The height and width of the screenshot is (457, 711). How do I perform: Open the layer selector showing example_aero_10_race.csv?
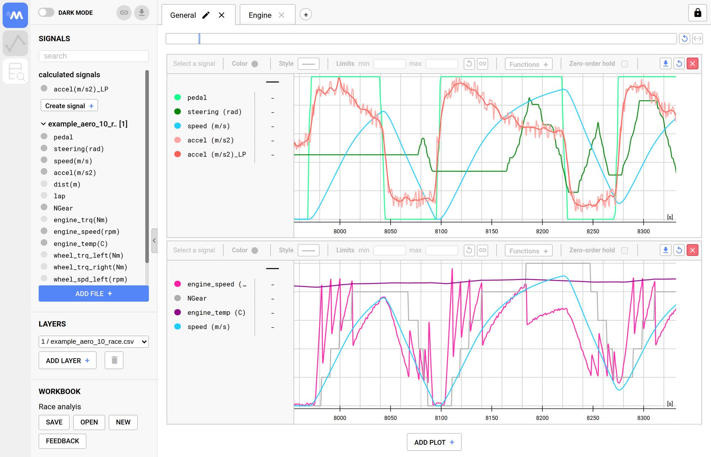[93, 342]
